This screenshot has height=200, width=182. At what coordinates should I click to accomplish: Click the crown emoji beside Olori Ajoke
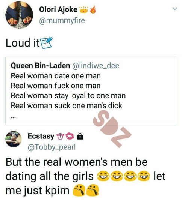84,10
